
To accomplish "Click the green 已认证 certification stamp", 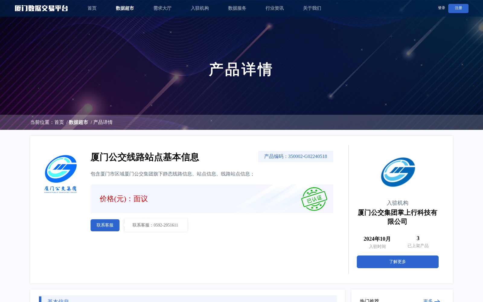I will pos(314,199).
